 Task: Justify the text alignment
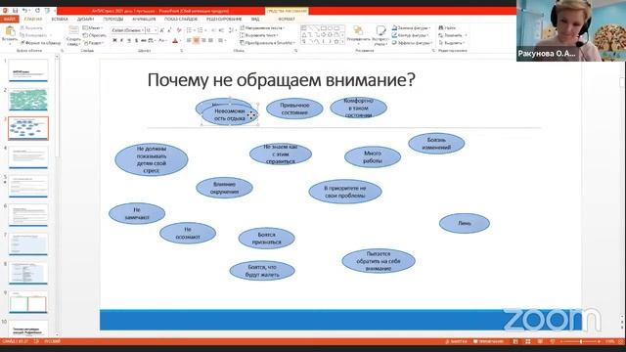click(x=210, y=40)
